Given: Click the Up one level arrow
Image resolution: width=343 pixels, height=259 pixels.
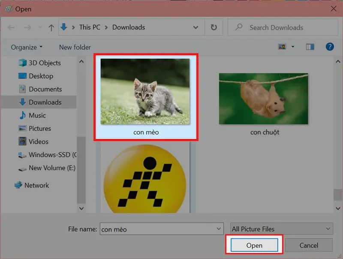Looking at the screenshot, I should click(x=51, y=27).
